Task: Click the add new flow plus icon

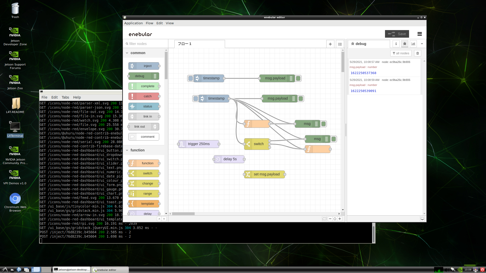Action: point(330,44)
